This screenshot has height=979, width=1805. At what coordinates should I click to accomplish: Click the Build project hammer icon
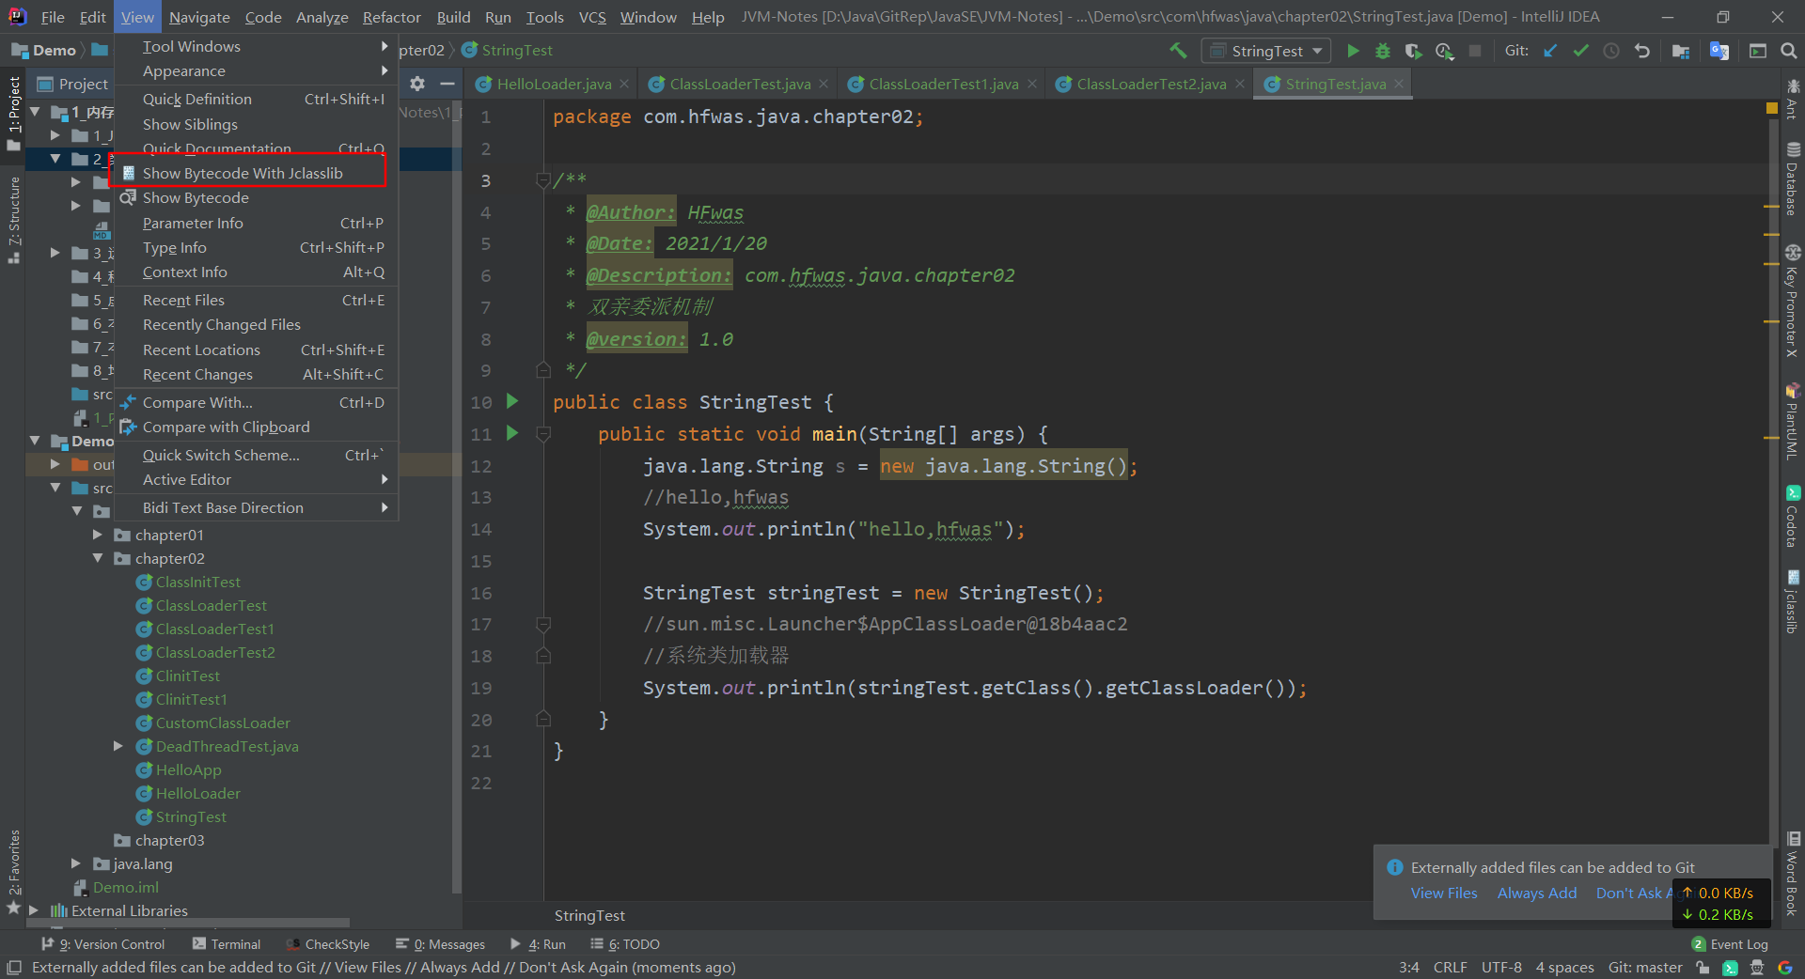coord(1178,51)
